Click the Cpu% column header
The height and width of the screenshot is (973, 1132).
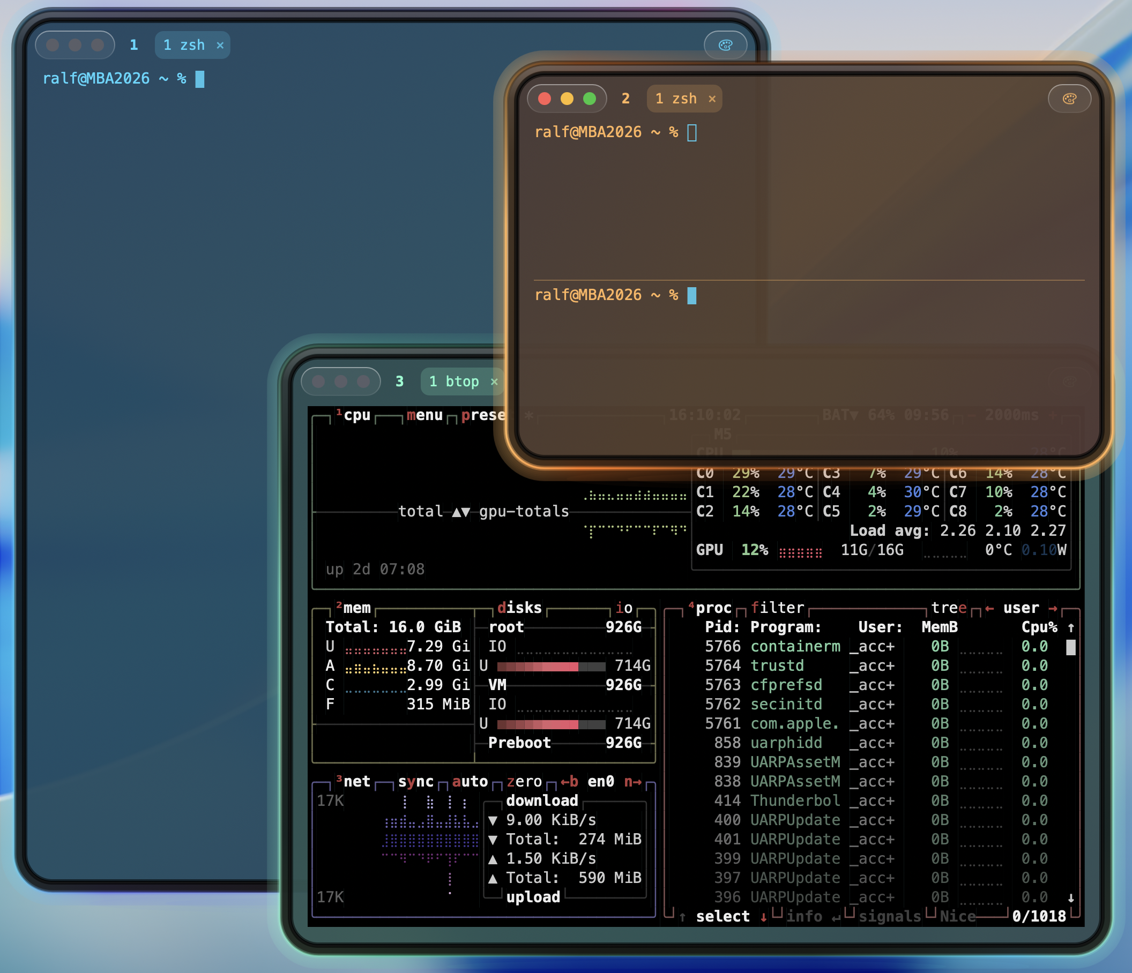point(1039,627)
